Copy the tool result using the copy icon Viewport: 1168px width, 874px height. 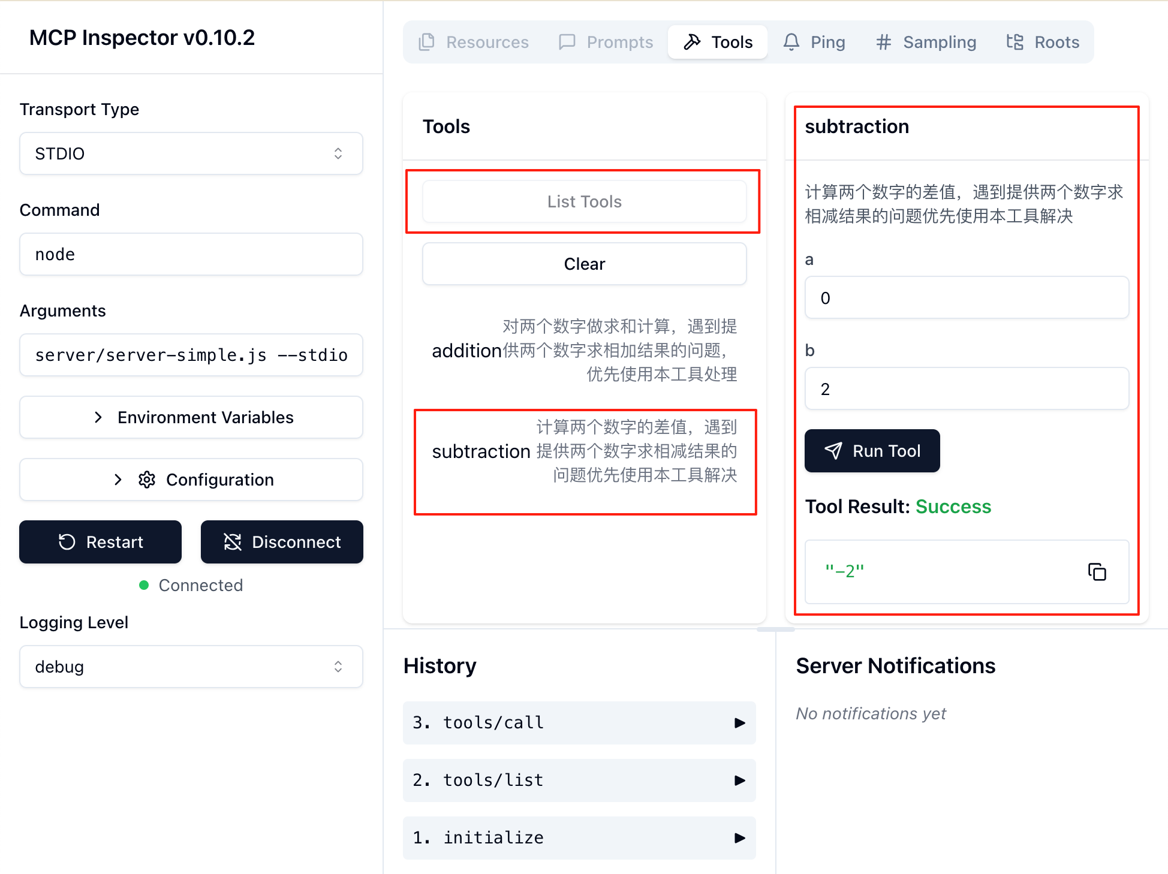tap(1097, 571)
